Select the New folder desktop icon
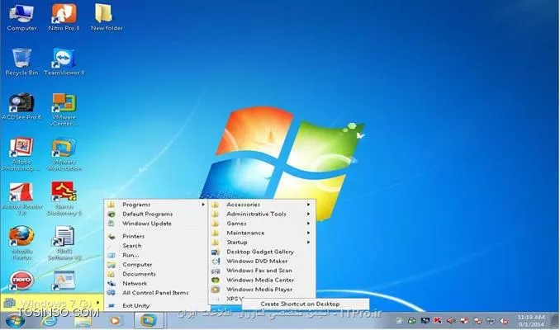Screen dimensions: 560x330 pyautogui.click(x=107, y=17)
